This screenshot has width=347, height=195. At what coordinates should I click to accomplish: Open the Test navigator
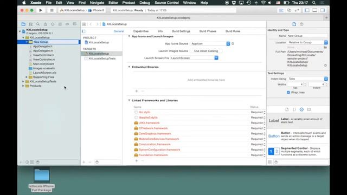tap(53, 24)
